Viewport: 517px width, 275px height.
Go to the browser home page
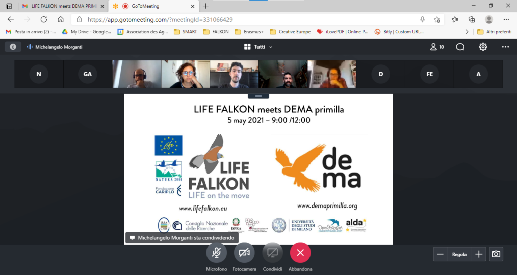point(61,20)
